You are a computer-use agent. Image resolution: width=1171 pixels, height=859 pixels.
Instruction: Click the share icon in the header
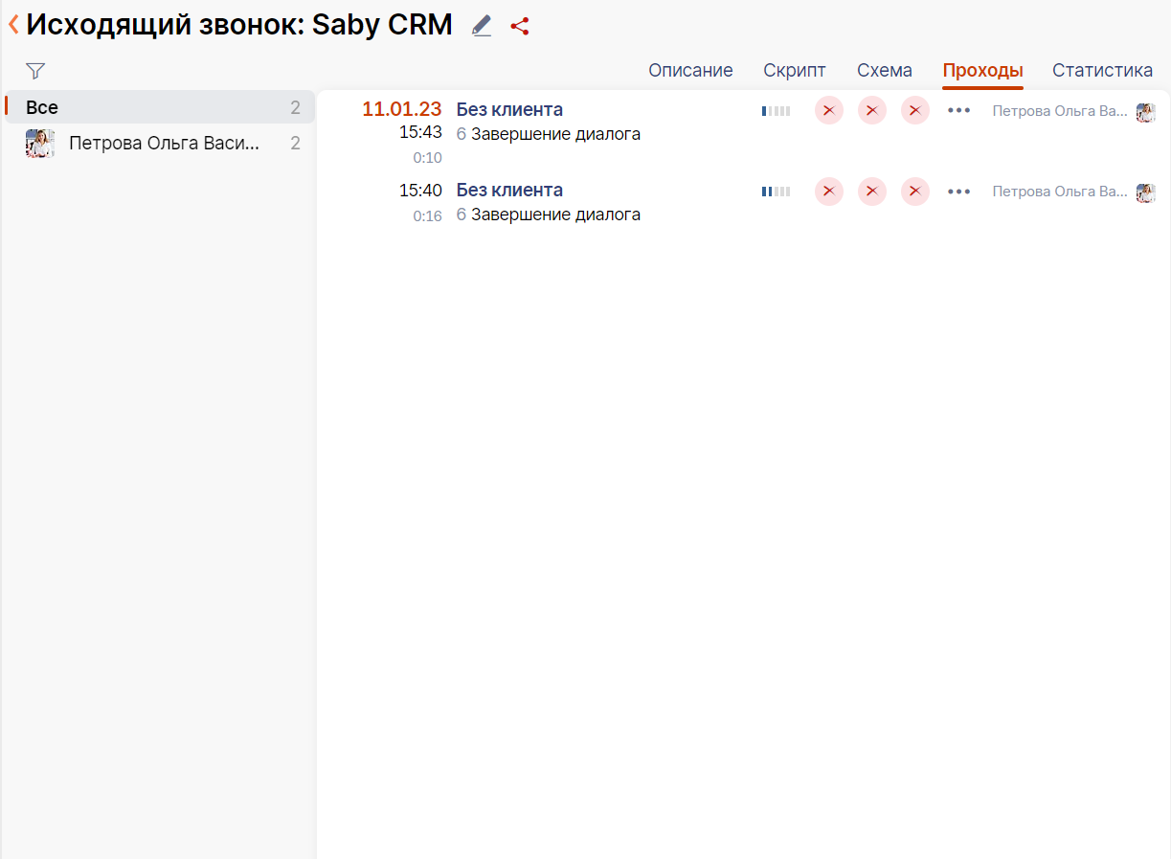[x=520, y=26]
